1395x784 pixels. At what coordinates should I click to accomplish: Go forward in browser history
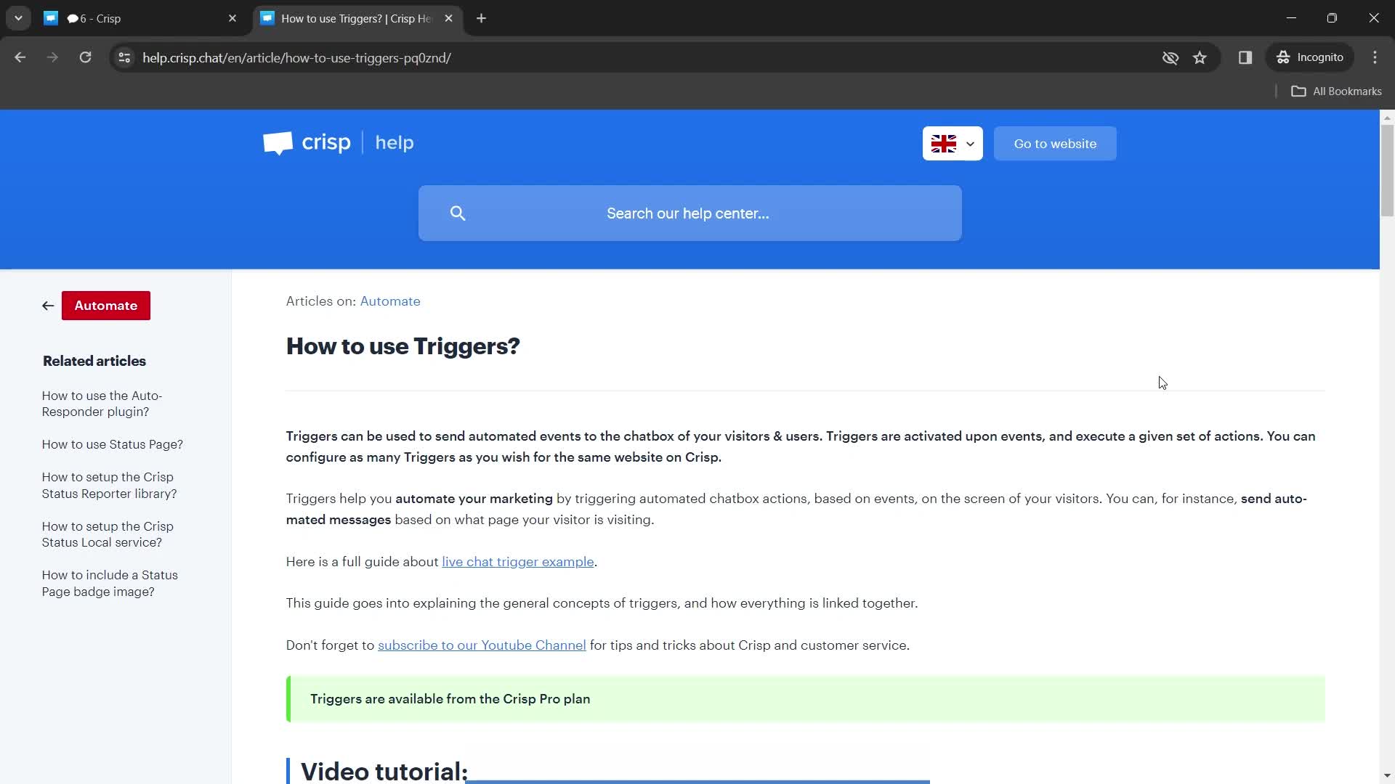(x=52, y=57)
